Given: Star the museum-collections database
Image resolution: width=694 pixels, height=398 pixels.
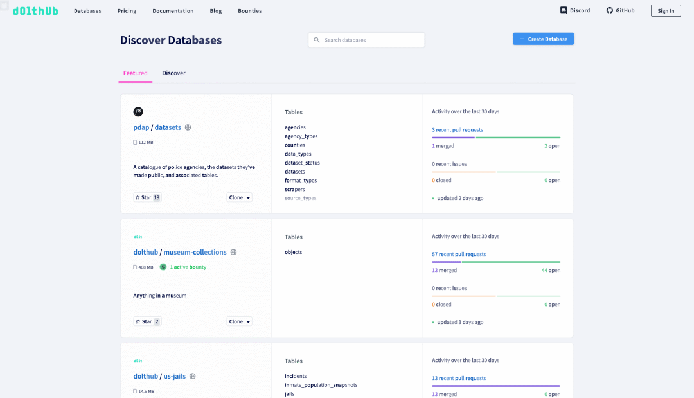Looking at the screenshot, I should click(x=147, y=321).
